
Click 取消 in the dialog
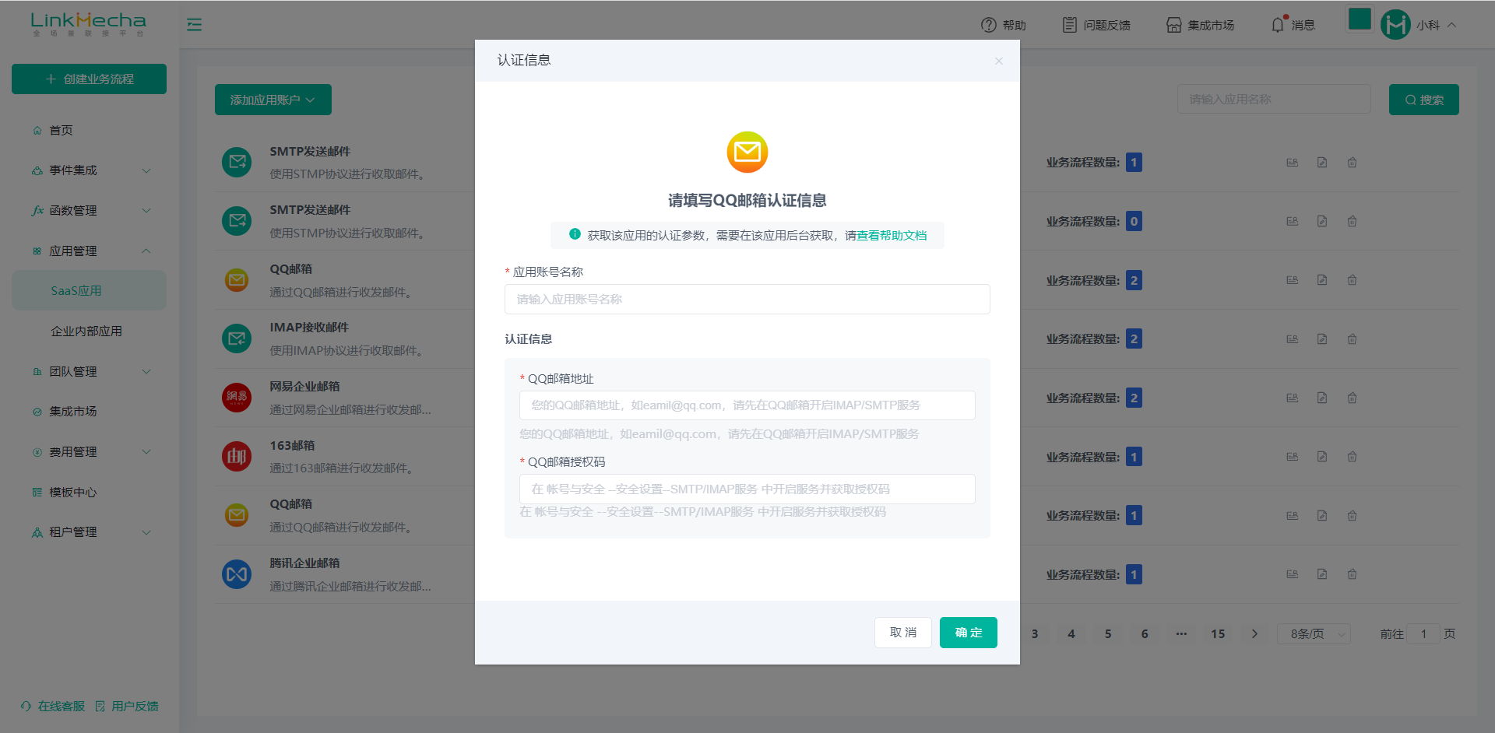pos(903,633)
